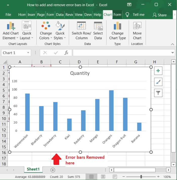Open the Quick Layout gallery
The width and height of the screenshot is (177, 180).
coord(27,30)
